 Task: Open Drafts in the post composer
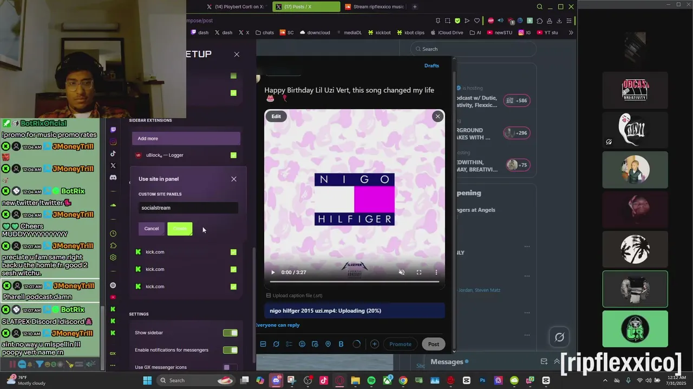(432, 65)
